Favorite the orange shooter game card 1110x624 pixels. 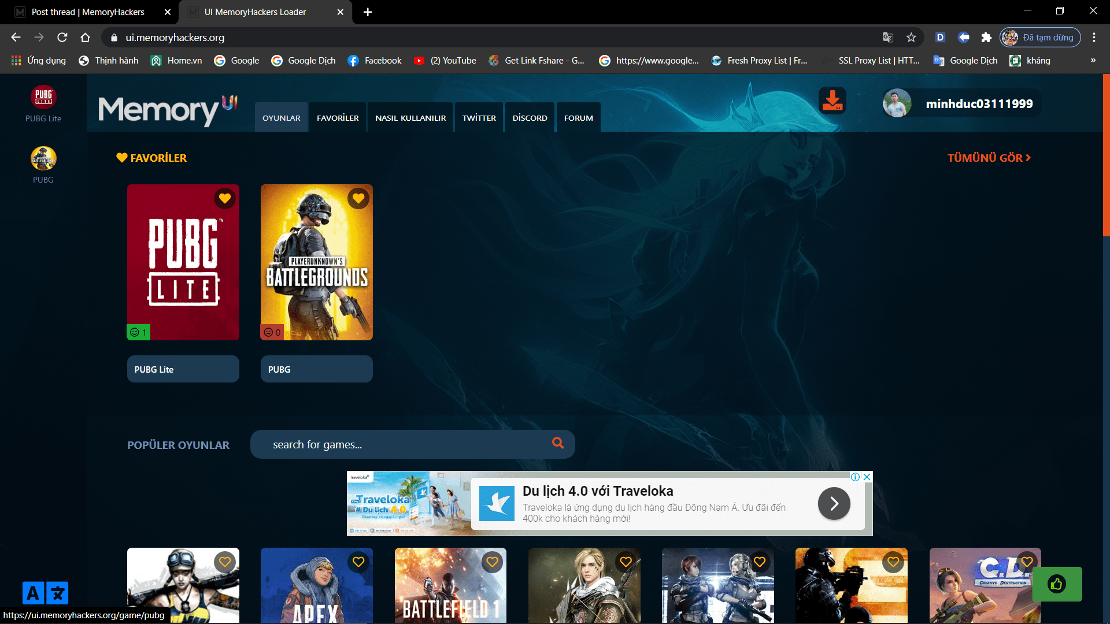tap(893, 562)
